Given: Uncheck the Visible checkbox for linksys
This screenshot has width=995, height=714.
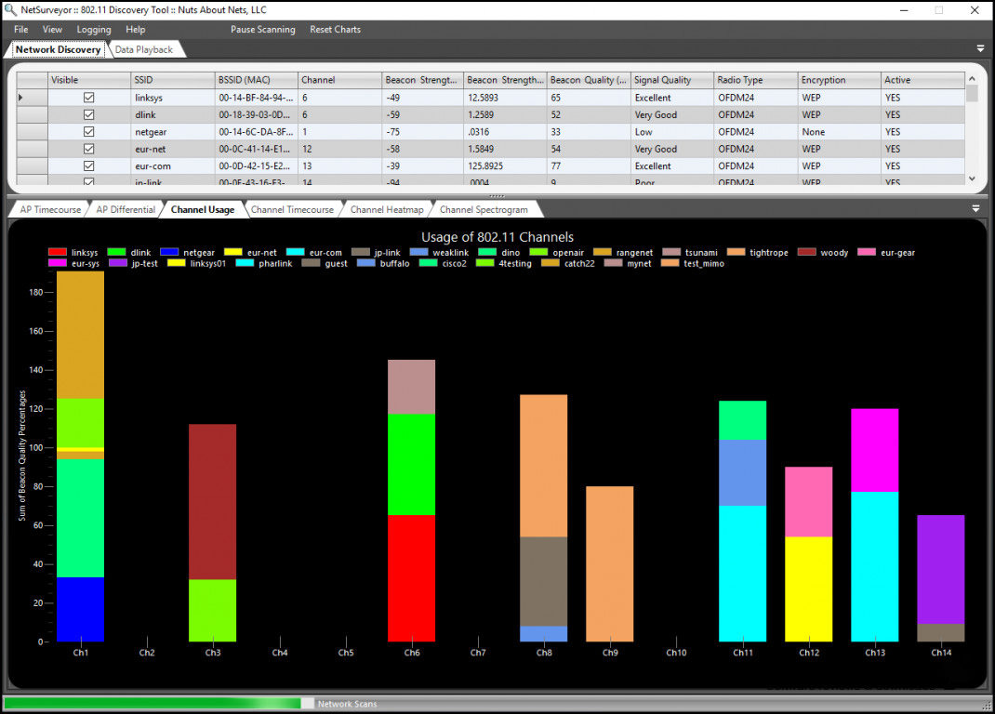Looking at the screenshot, I should [x=88, y=97].
